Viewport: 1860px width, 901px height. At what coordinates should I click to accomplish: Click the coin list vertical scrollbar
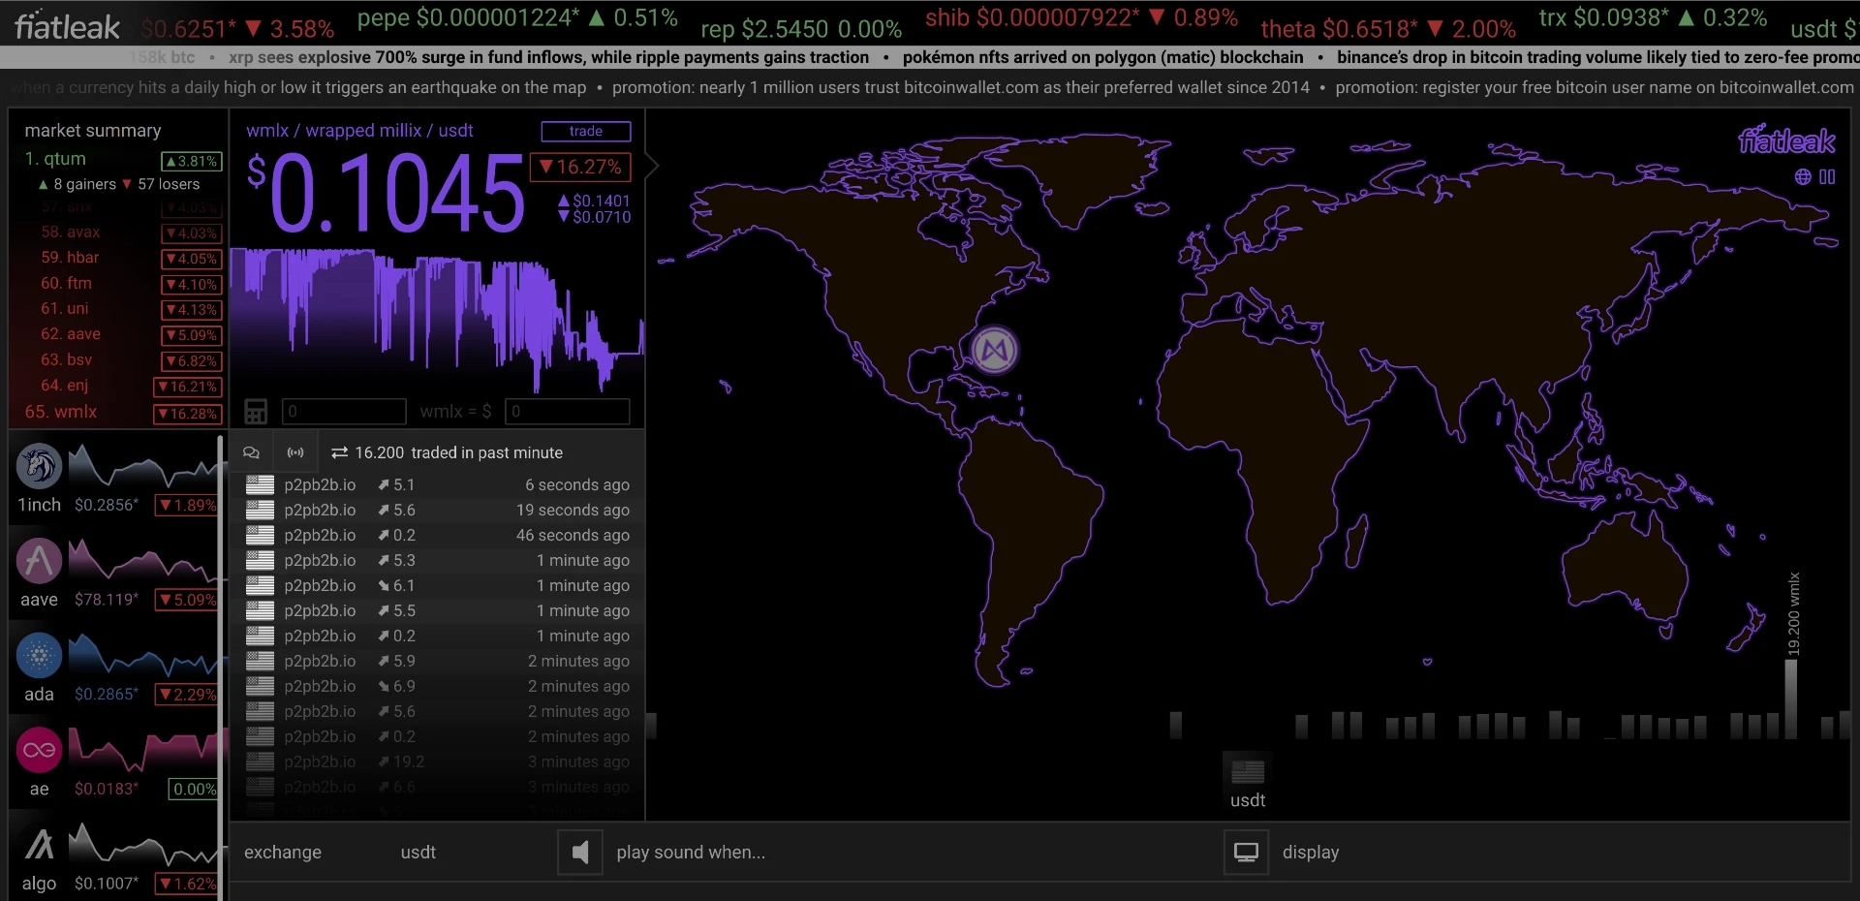tap(221, 668)
